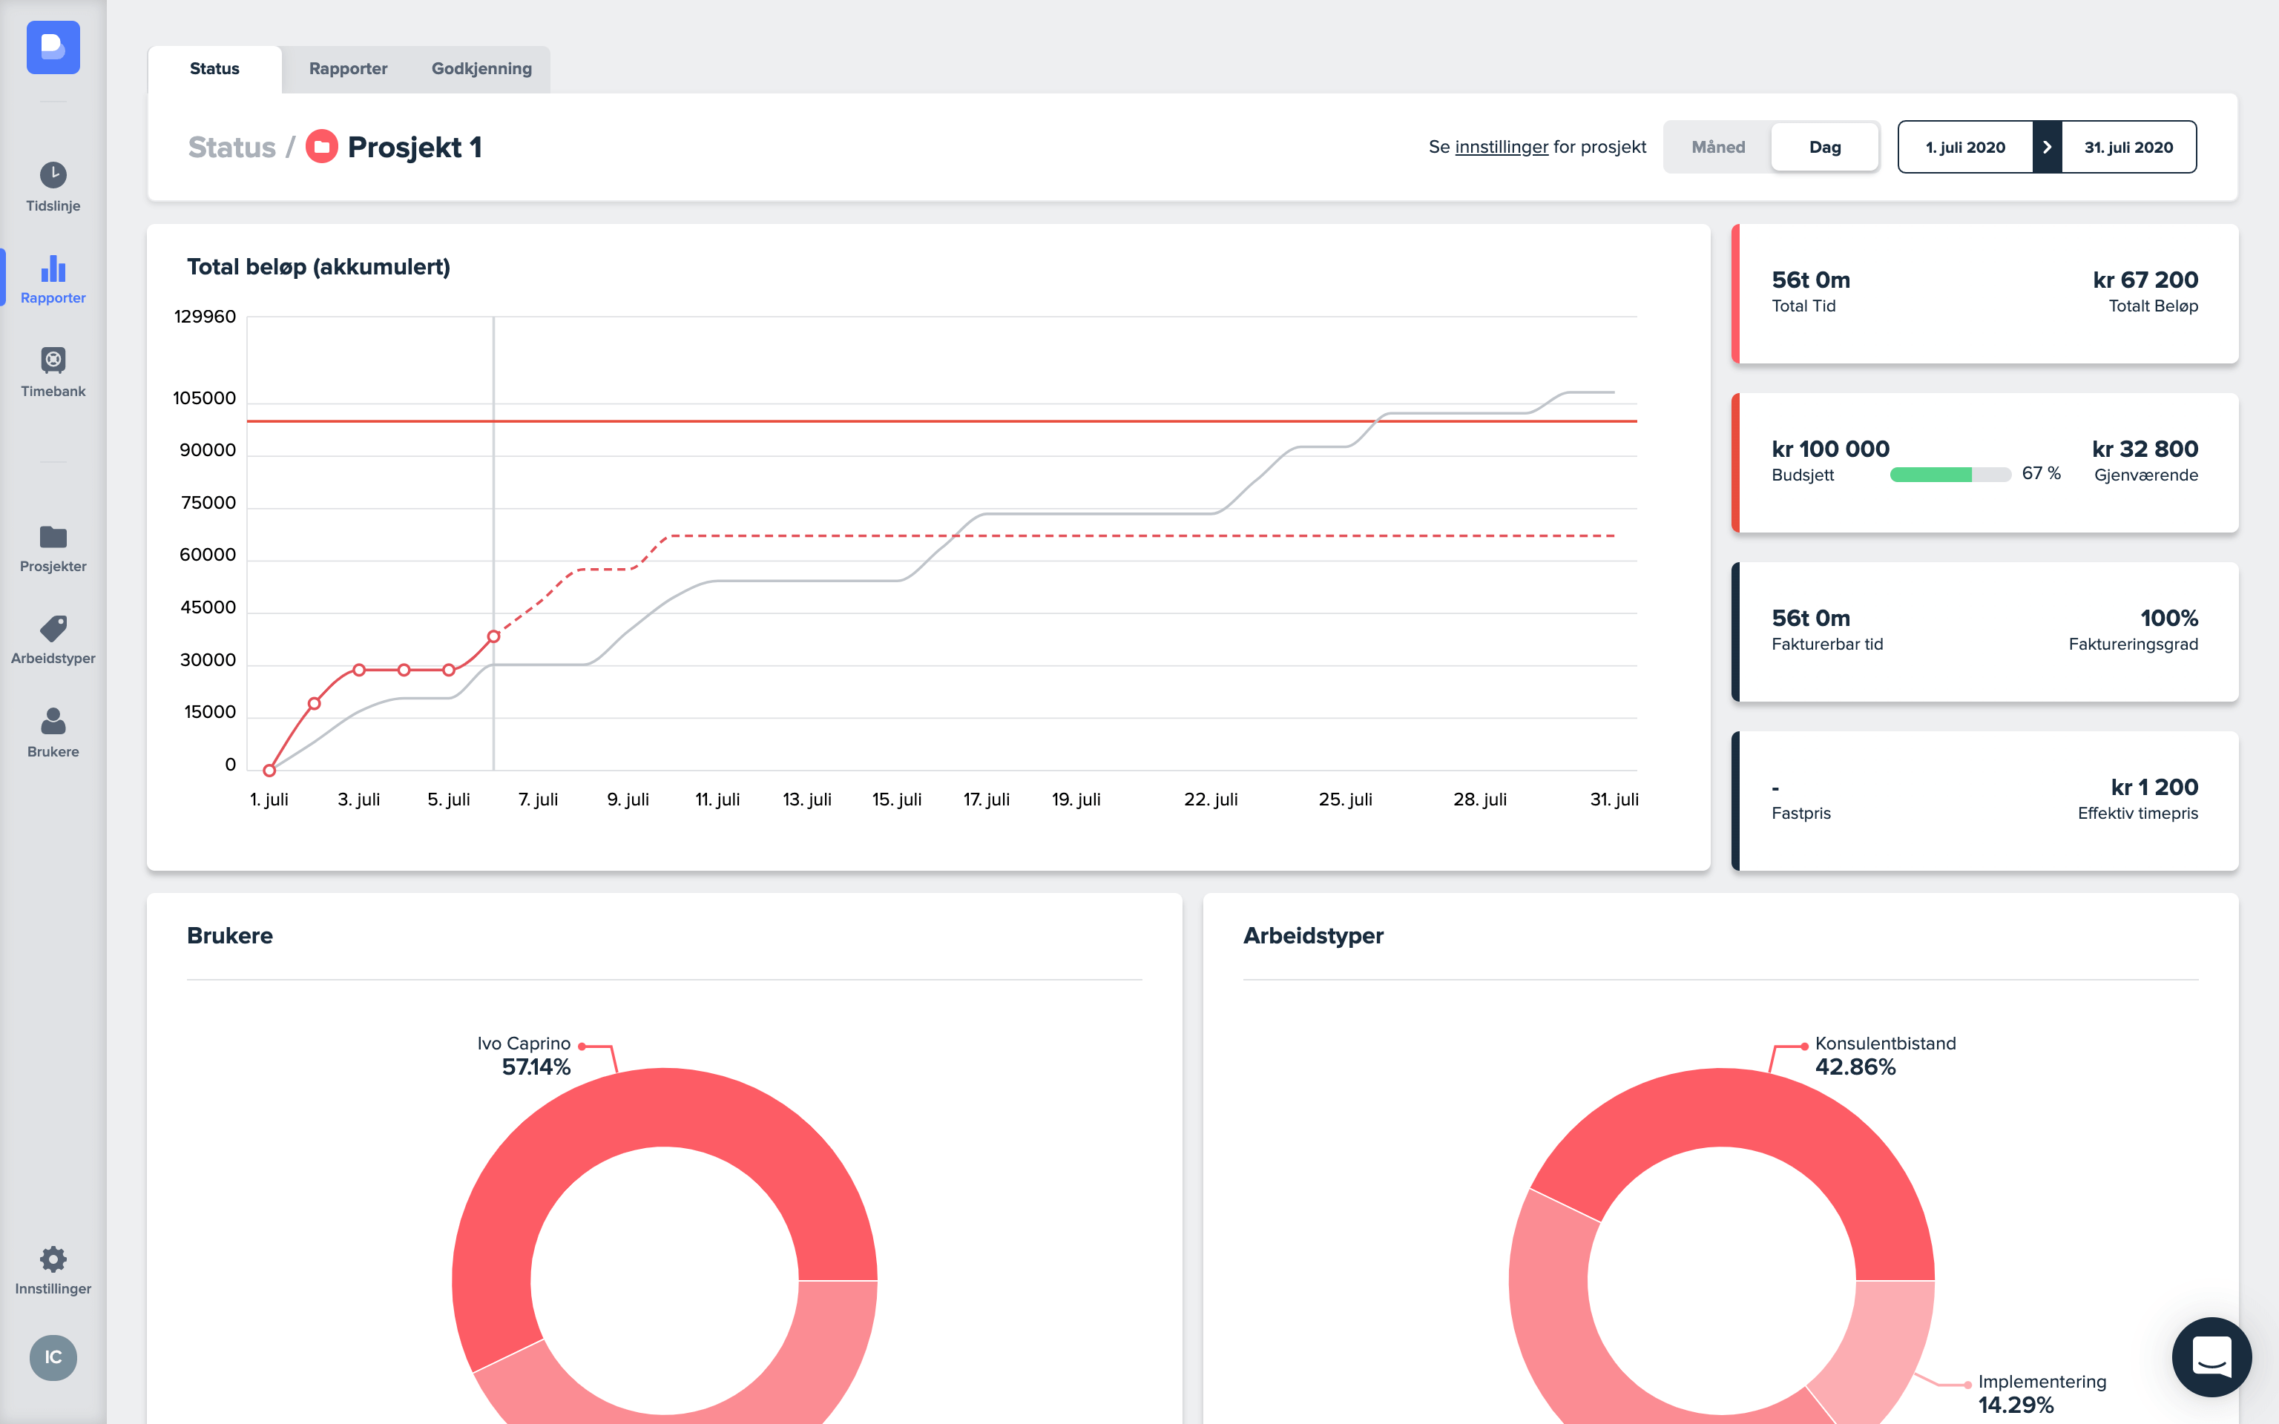
Task: Select the Rapporter tab
Action: tap(349, 69)
